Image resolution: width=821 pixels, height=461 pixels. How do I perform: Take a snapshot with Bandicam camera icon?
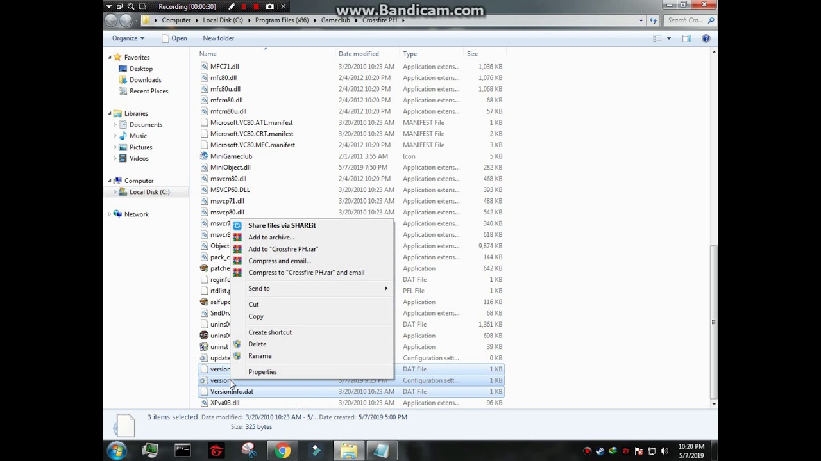(x=270, y=6)
